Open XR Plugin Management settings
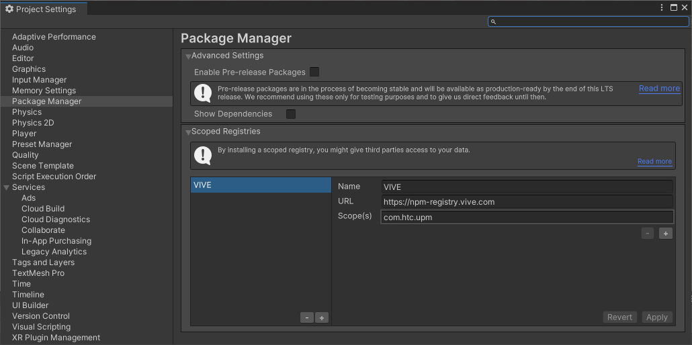The width and height of the screenshot is (692, 345). [56, 338]
